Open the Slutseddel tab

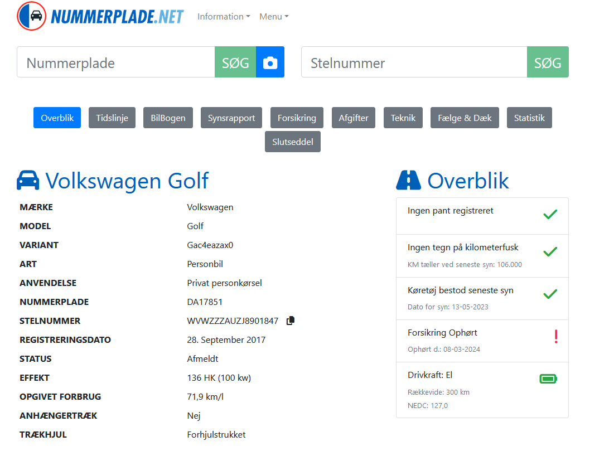[x=293, y=142]
